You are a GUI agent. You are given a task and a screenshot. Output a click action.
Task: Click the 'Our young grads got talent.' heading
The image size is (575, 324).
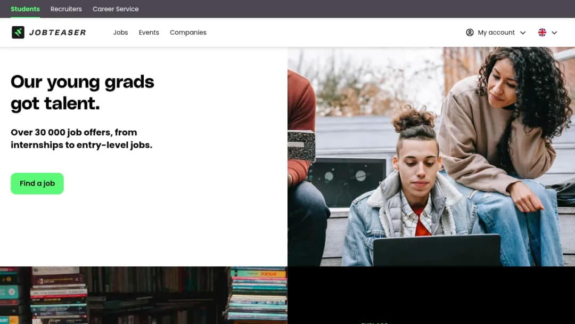83,93
